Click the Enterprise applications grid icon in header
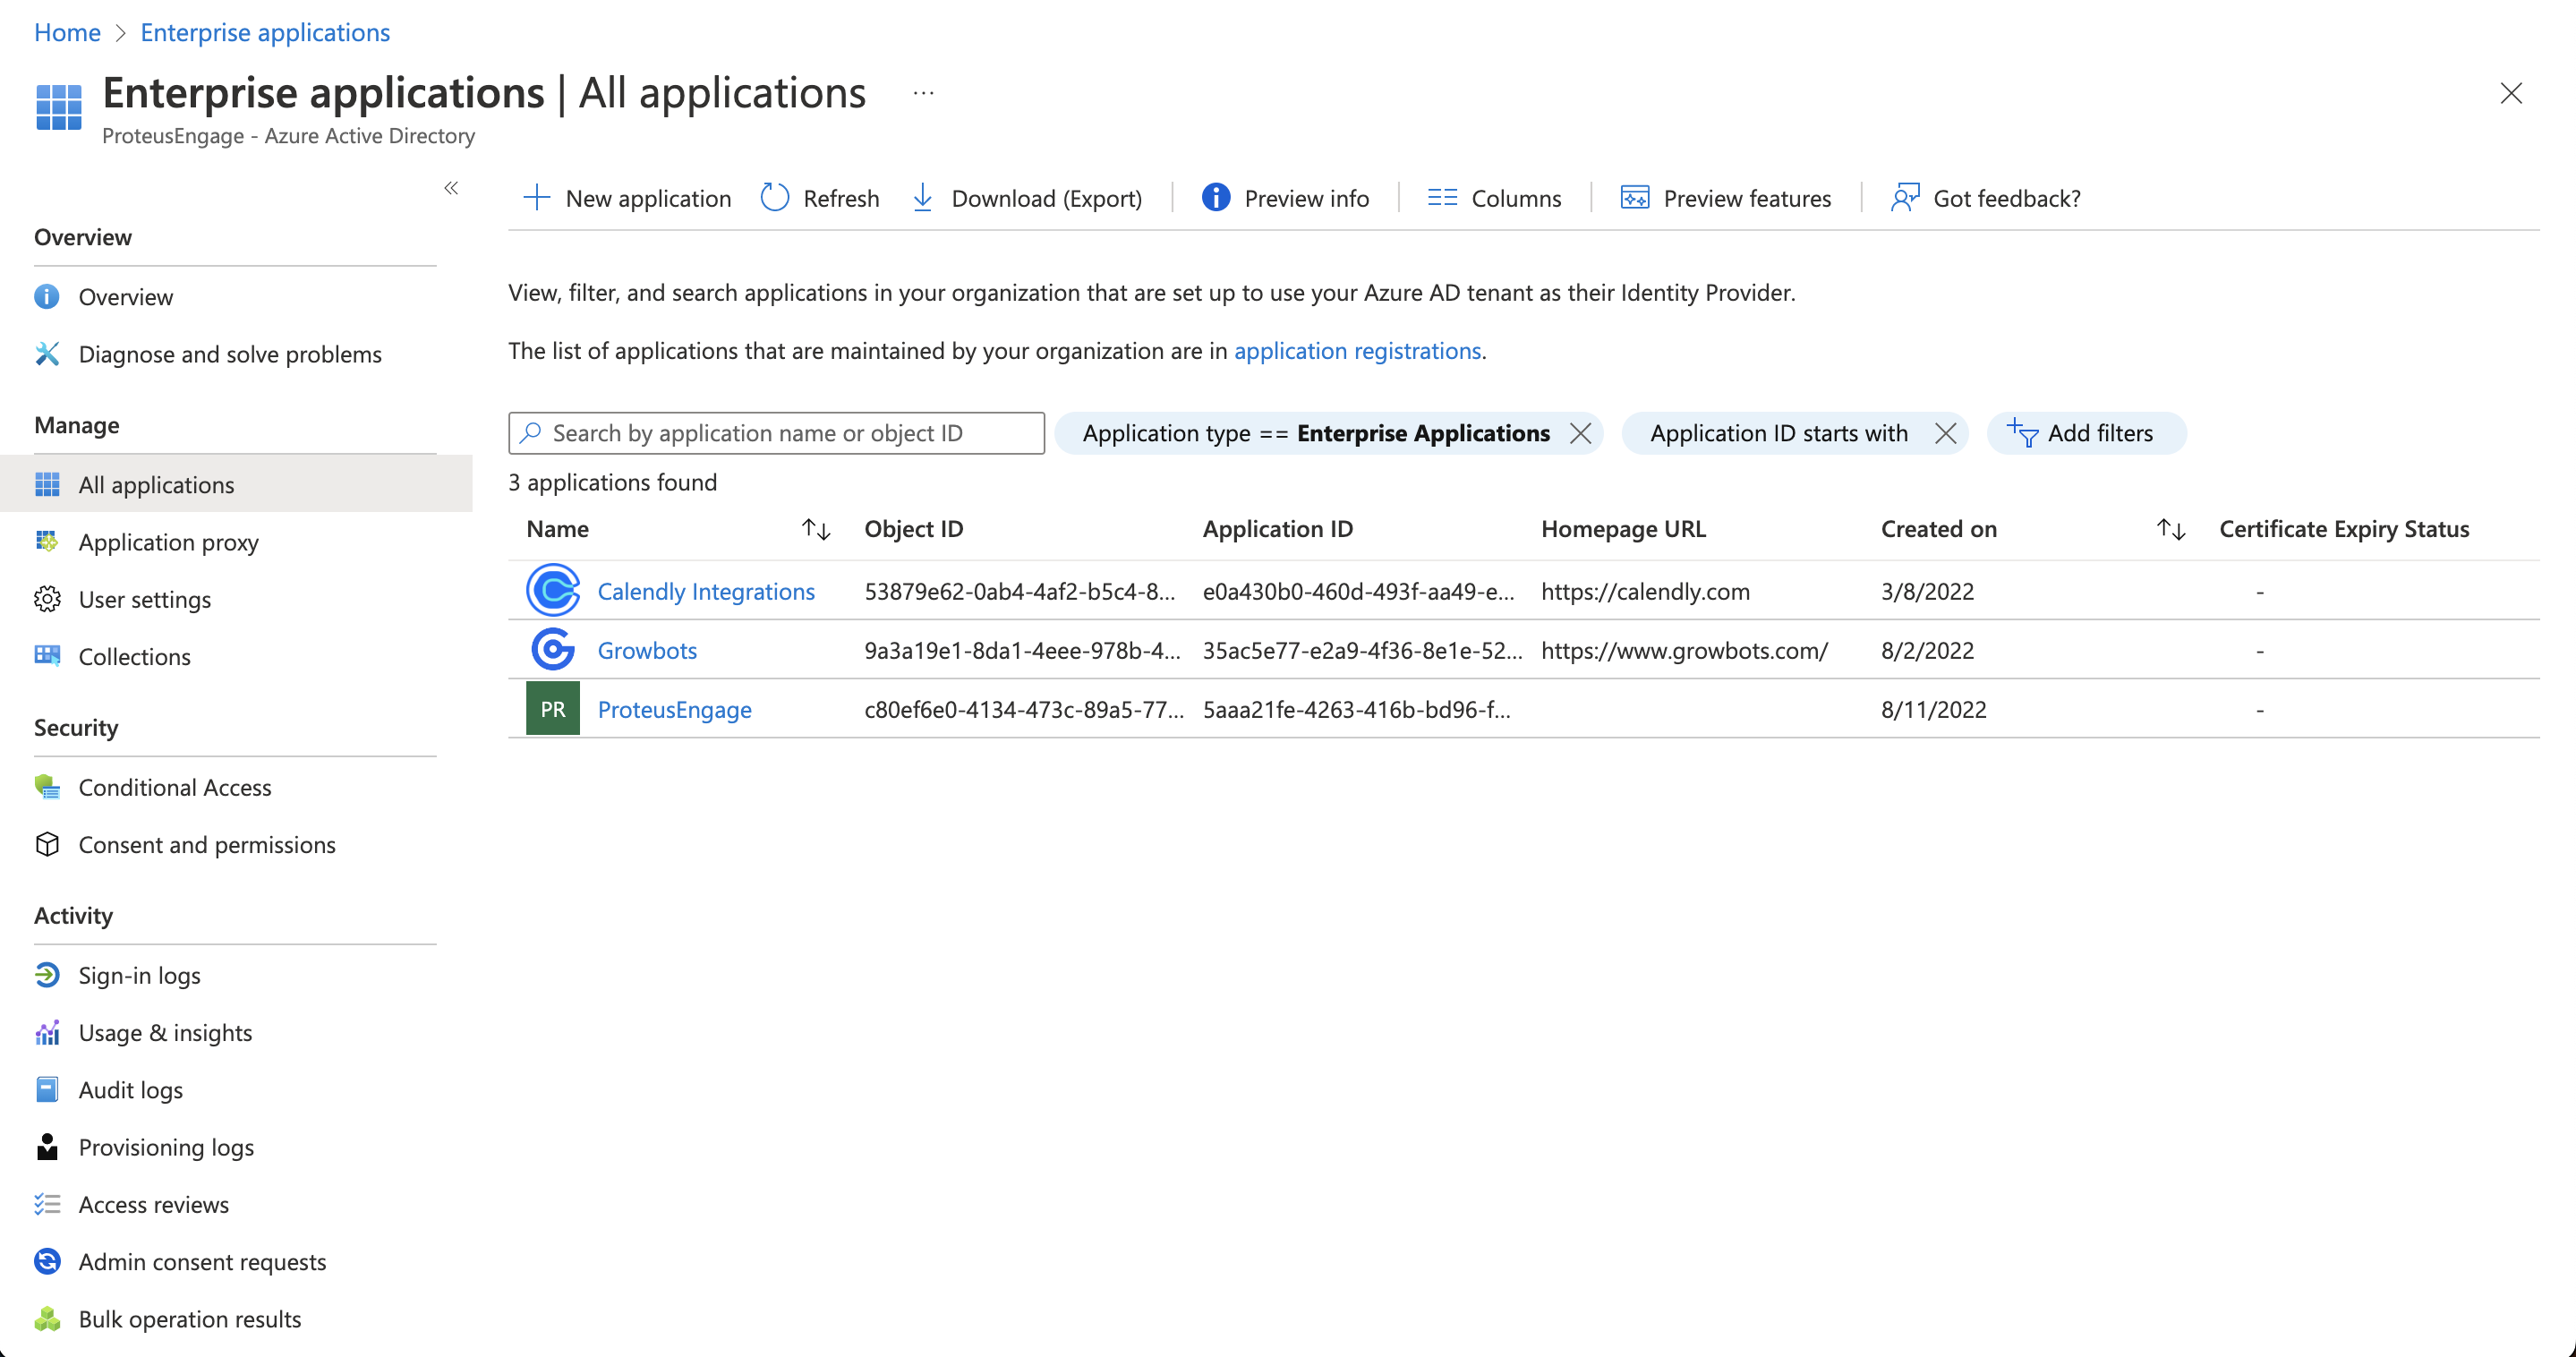Viewport: 2576px width, 1357px height. [59, 107]
